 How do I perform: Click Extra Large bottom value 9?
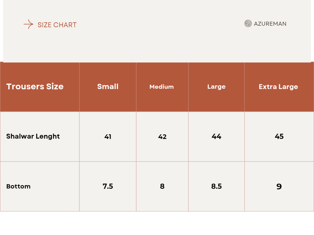pyautogui.click(x=279, y=187)
